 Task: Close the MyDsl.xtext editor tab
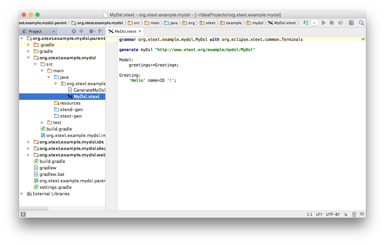[140, 31]
